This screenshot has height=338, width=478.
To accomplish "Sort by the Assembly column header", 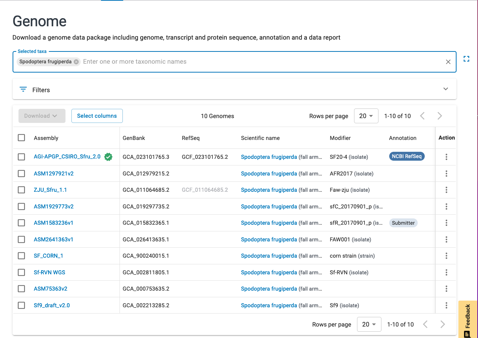I will 46,138.
